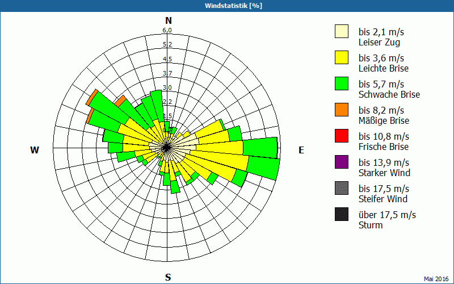Click the green 'Schwache Brise' legend swatch

point(342,84)
